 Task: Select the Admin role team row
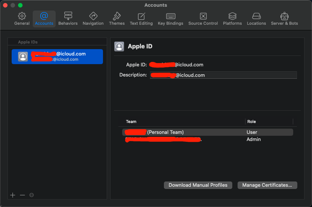(207, 139)
